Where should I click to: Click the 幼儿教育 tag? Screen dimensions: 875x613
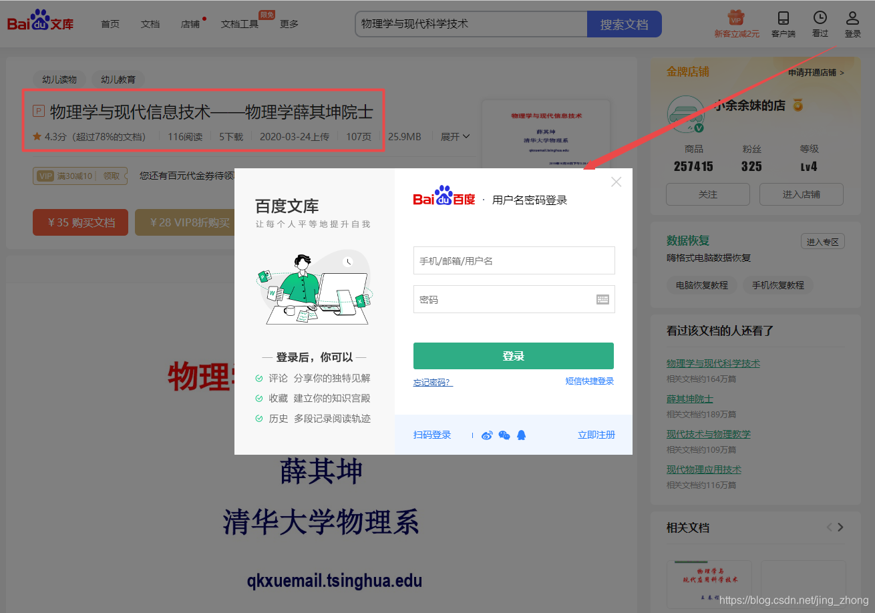[118, 79]
